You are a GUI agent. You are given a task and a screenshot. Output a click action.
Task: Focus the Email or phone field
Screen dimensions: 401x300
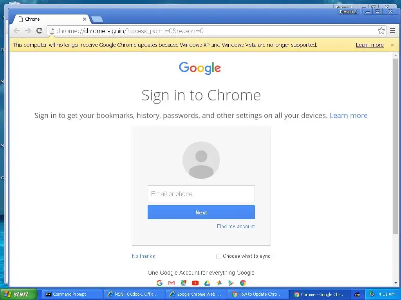point(201,194)
